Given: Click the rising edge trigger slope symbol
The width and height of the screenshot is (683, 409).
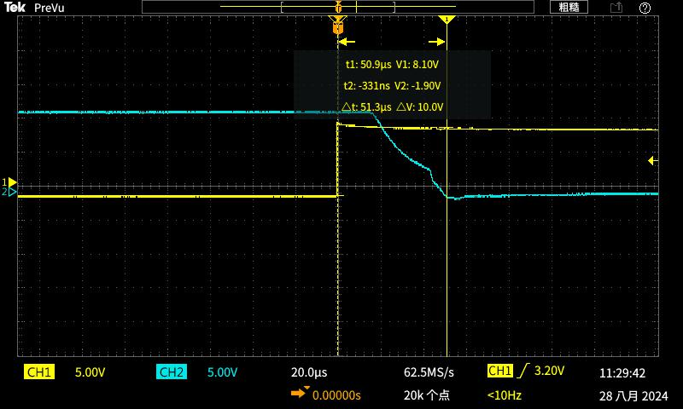Looking at the screenshot, I should click(522, 372).
